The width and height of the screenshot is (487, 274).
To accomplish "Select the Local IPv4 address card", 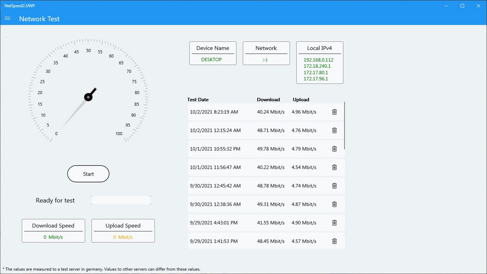I will pos(320,63).
